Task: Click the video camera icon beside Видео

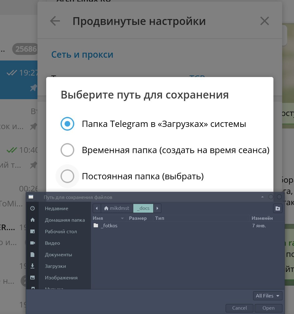Action: coord(32,243)
